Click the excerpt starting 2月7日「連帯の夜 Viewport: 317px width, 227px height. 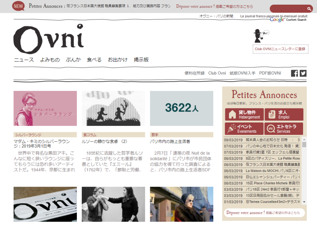point(181,161)
